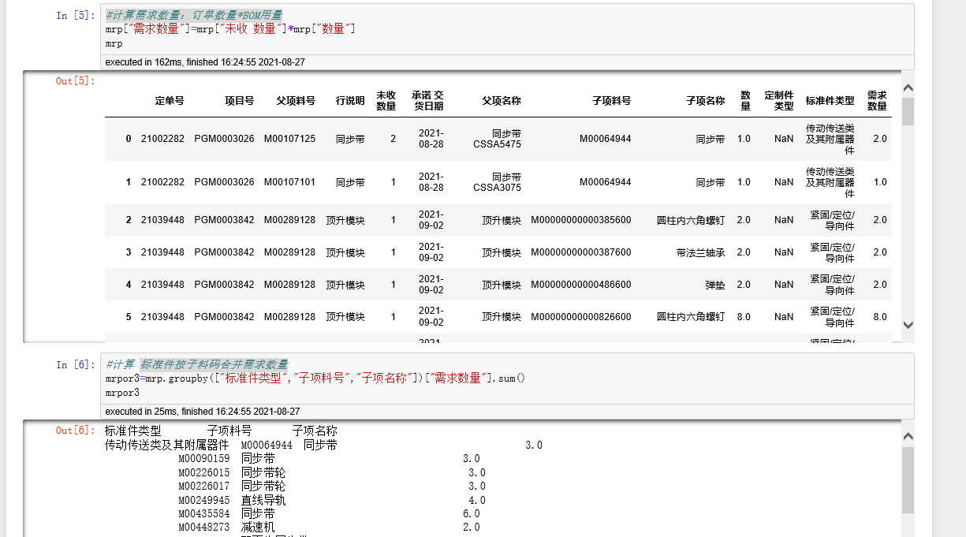Image resolution: width=966 pixels, height=537 pixels.
Task: Click the up arrow on Out[5] scrollbar
Action: pyautogui.click(x=908, y=88)
